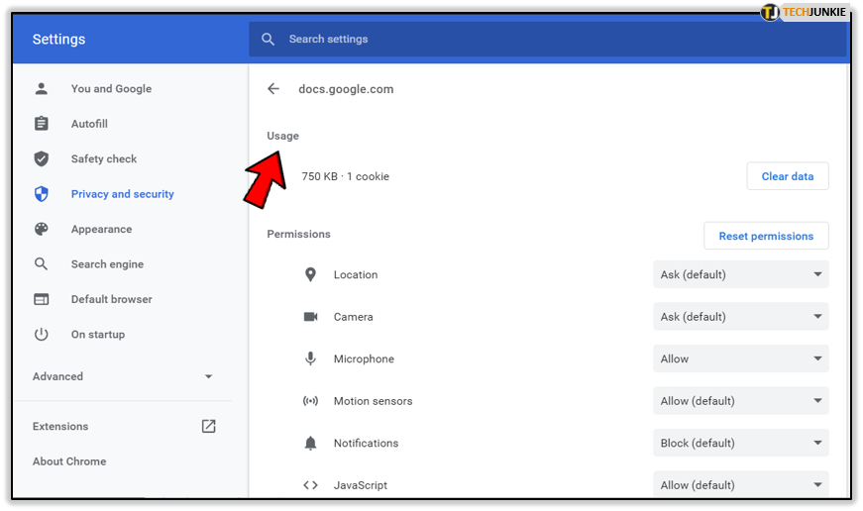
Task: Open the Extensions link
Action: (60, 426)
